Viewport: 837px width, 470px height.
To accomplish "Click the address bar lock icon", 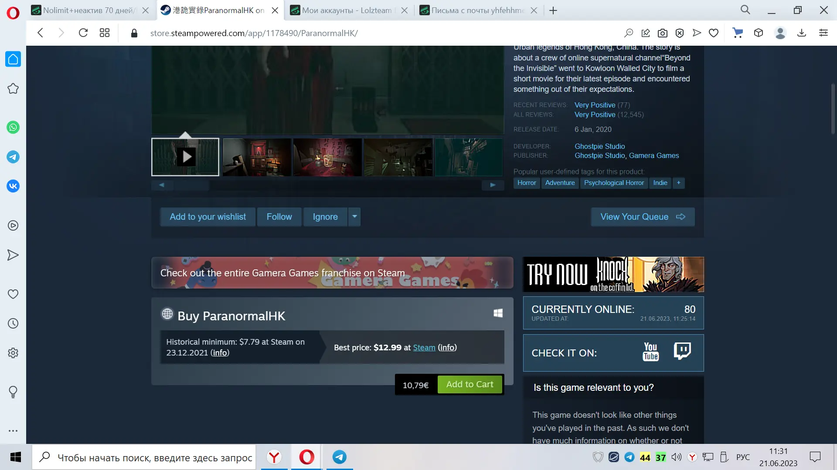I will point(134,34).
